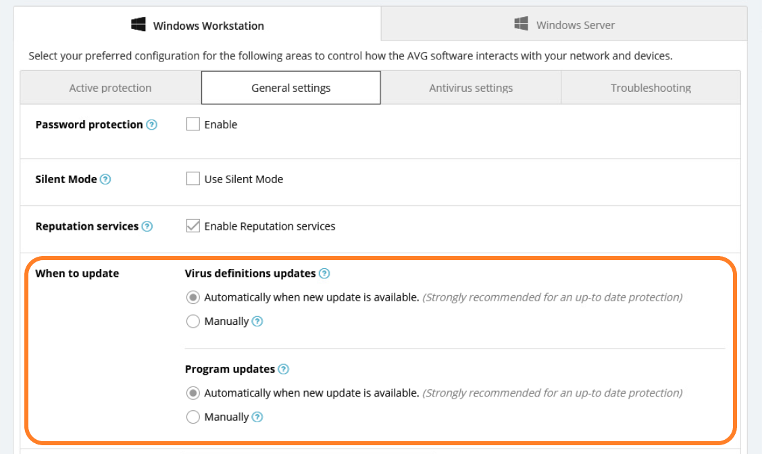Open Program updates help icon
The image size is (762, 454).
point(283,370)
